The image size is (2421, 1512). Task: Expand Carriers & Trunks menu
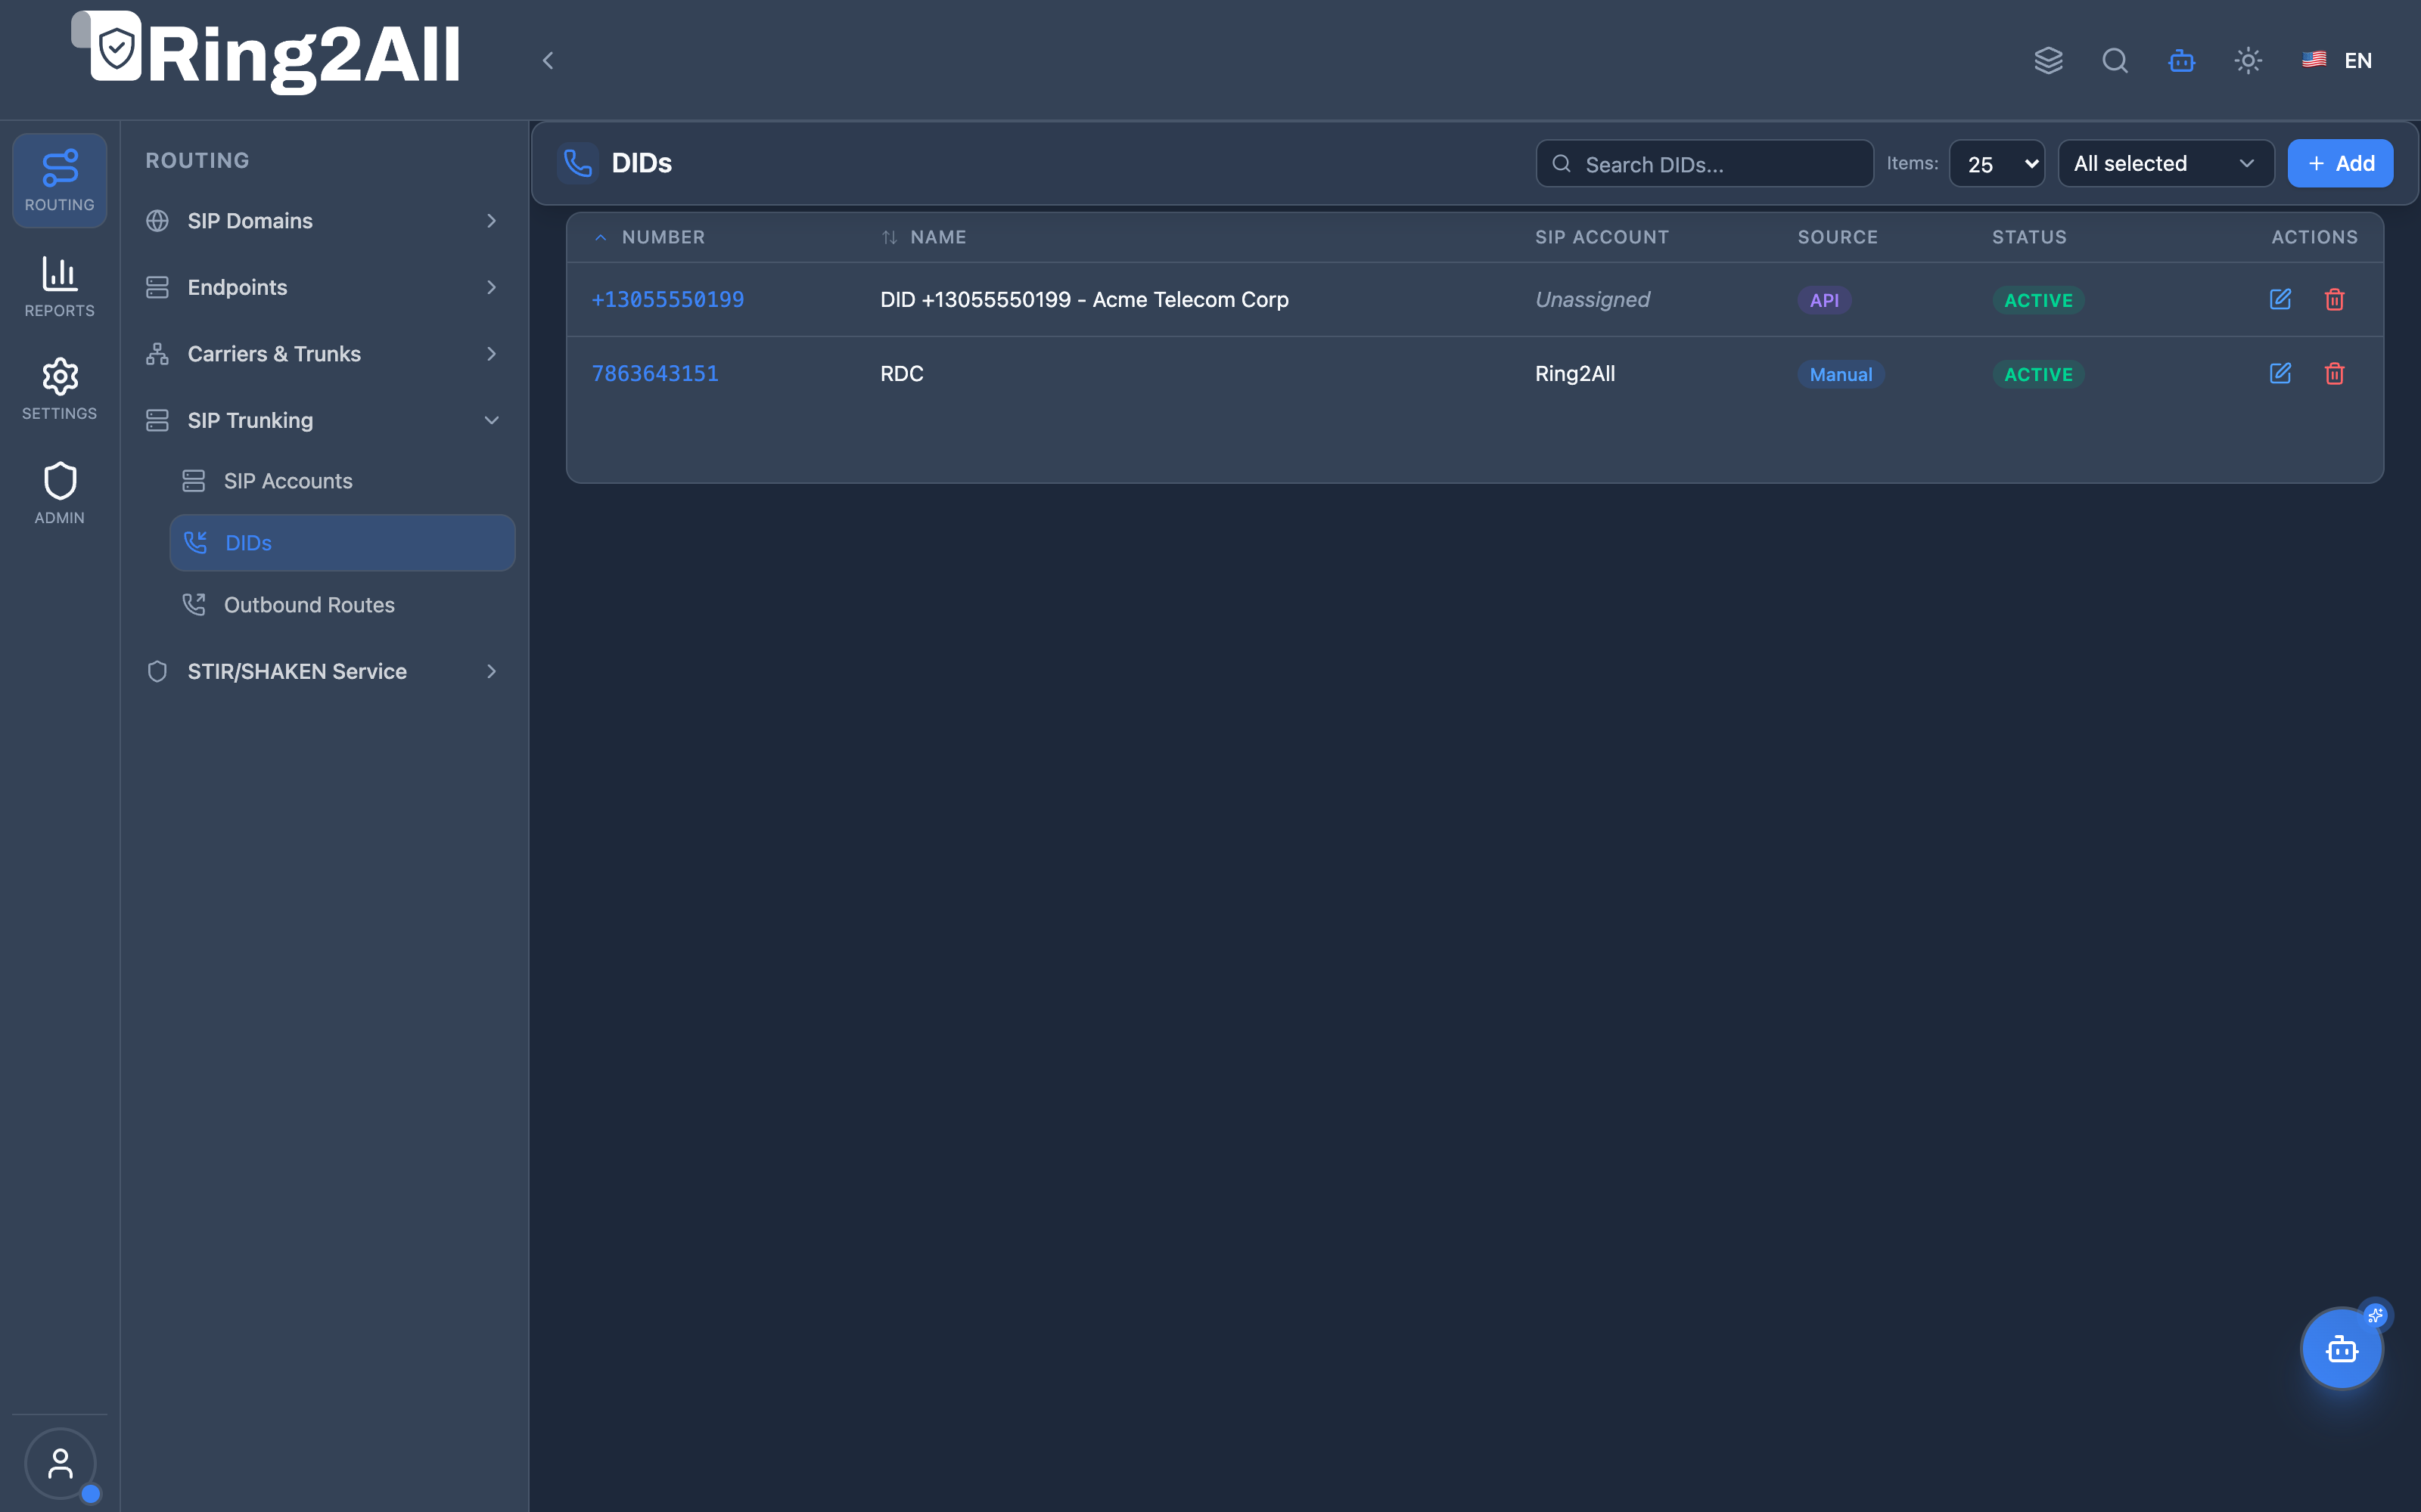[323, 354]
